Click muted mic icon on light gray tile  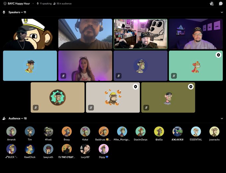click(91, 107)
